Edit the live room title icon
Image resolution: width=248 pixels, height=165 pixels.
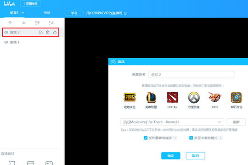pyautogui.click(x=125, y=13)
